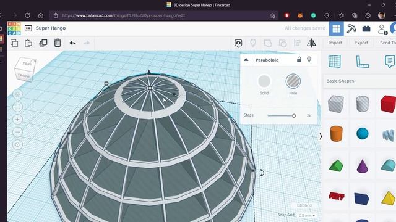Pick the orange Cylinder shape
396x222 pixels.
(x=336, y=134)
